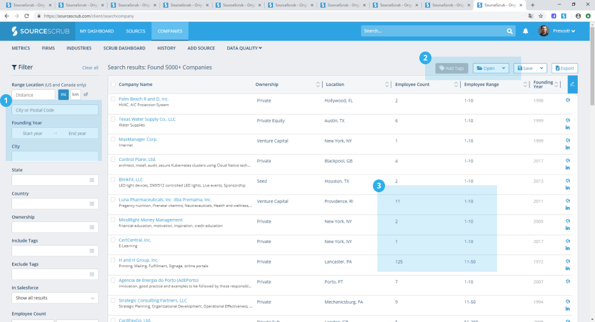
Task: Click the Distance input field
Action: coord(33,94)
